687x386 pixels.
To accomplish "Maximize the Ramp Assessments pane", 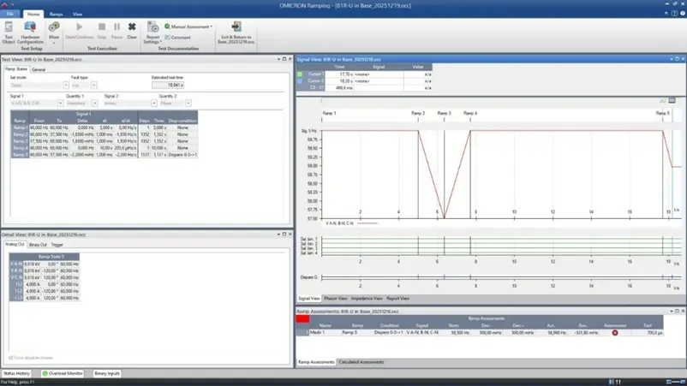I will click(677, 312).
